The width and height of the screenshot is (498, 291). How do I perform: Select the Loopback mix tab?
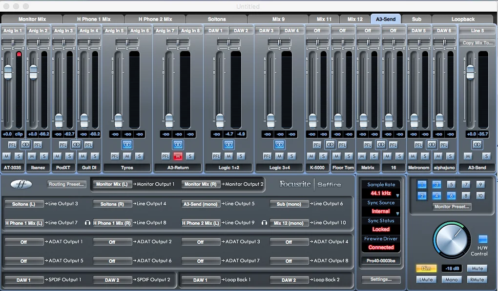click(463, 19)
